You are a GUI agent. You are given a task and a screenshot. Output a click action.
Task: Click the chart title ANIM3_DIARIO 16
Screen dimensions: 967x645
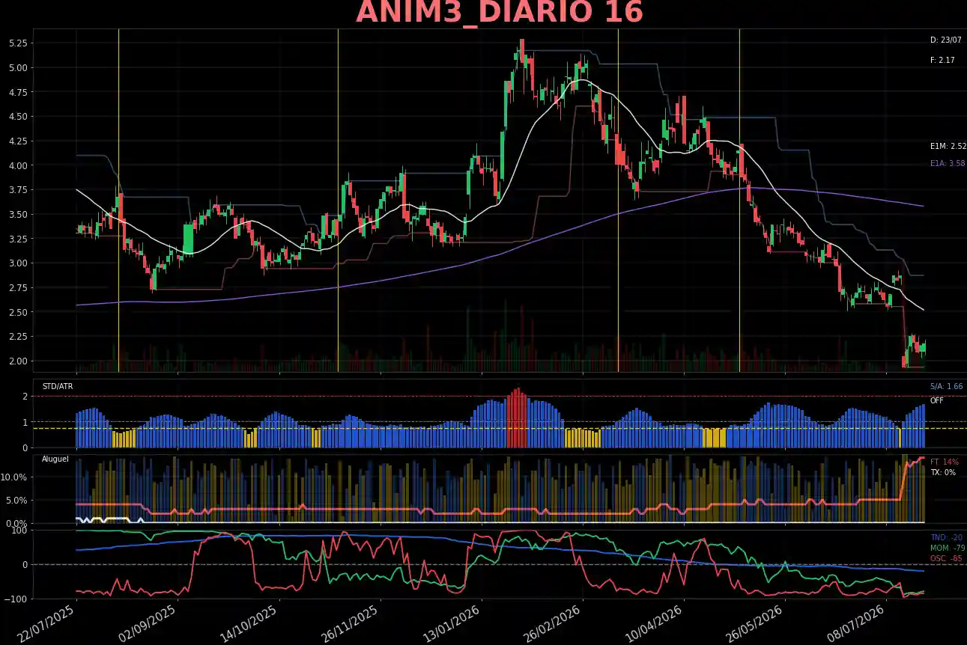pos(500,13)
